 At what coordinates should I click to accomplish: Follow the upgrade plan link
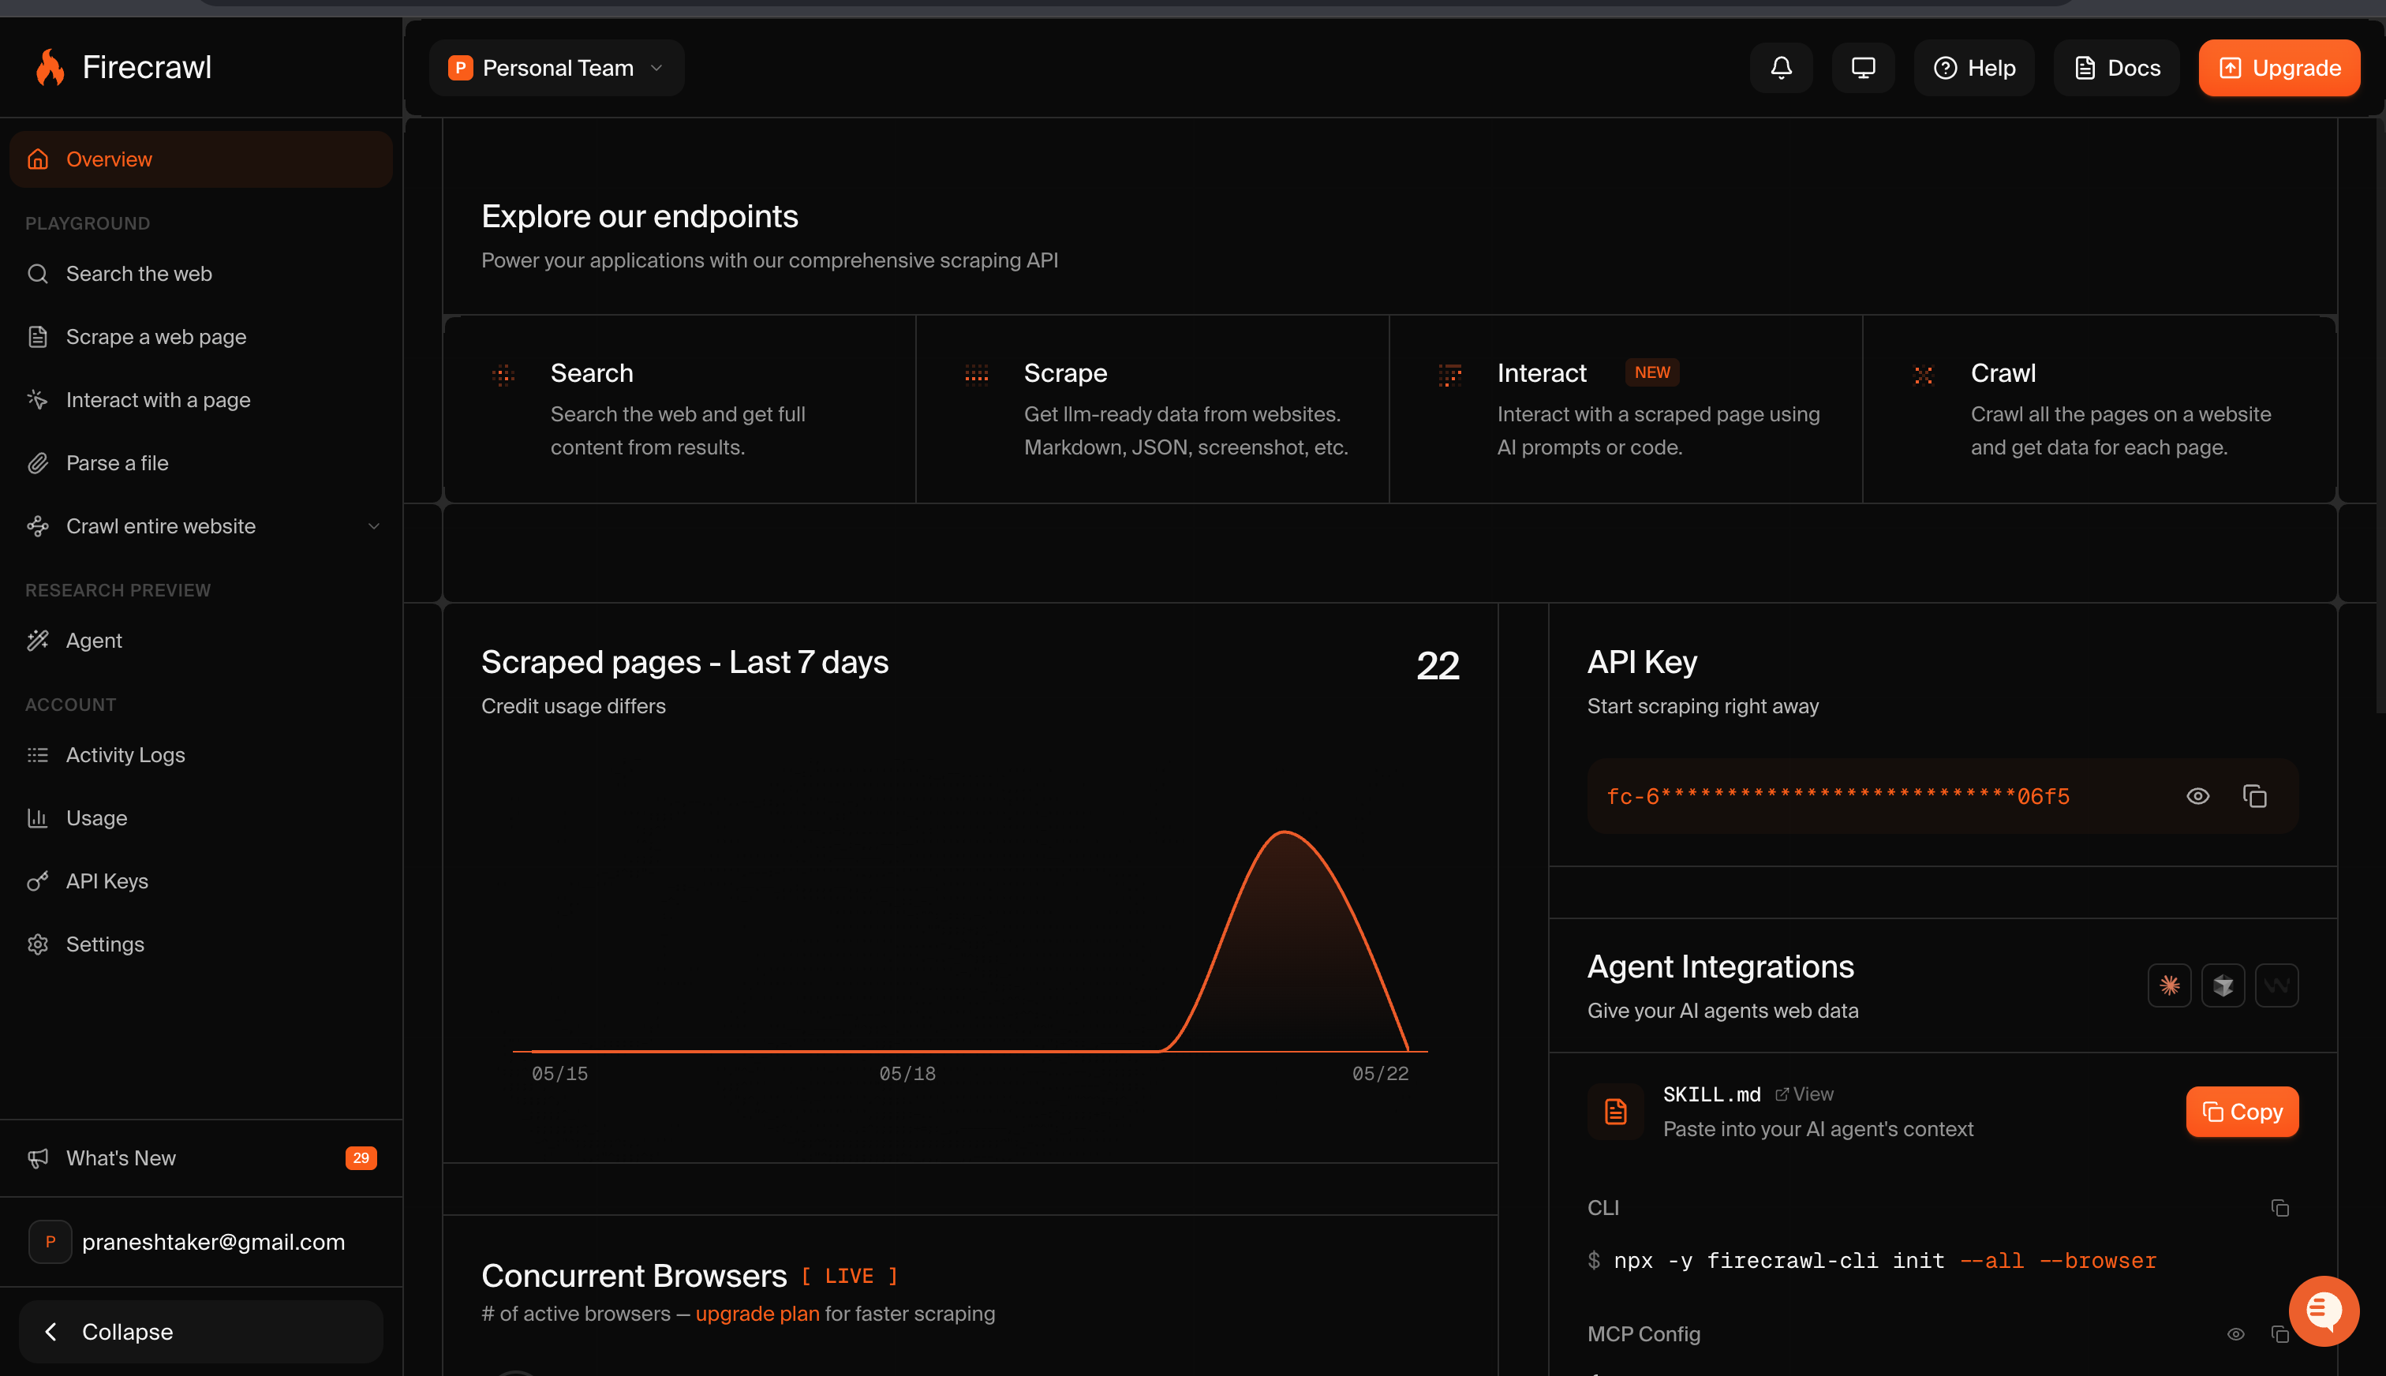click(757, 1314)
